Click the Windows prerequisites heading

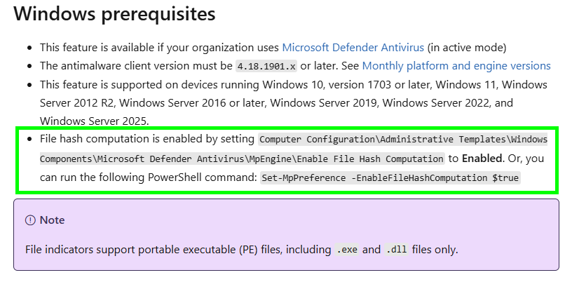114,14
